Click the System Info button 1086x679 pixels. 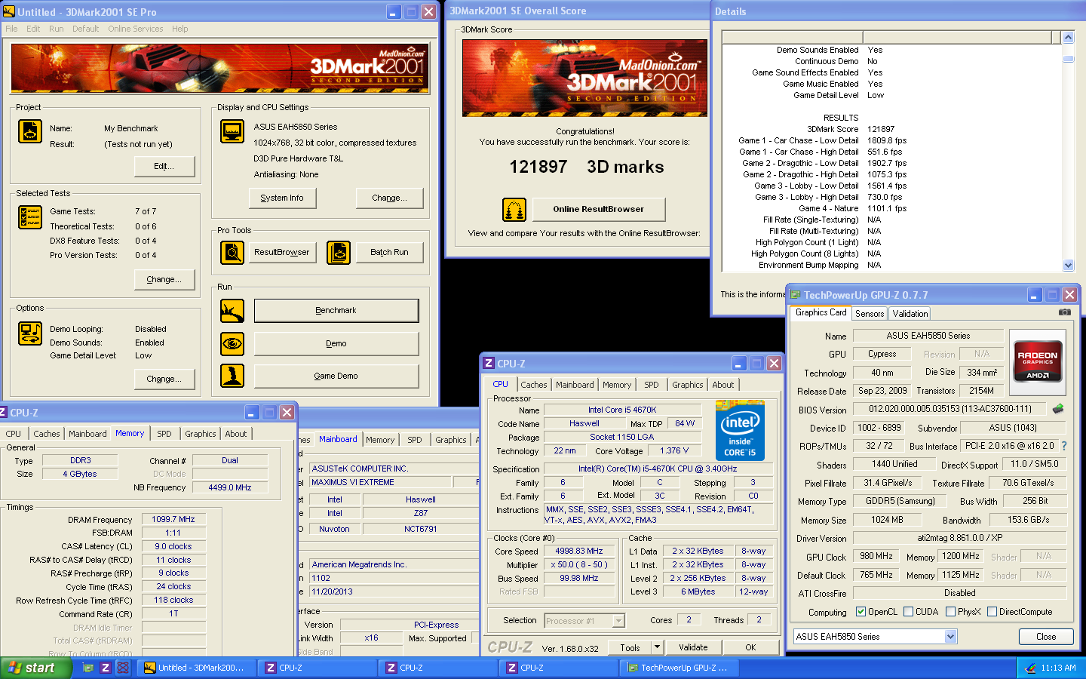(x=282, y=198)
